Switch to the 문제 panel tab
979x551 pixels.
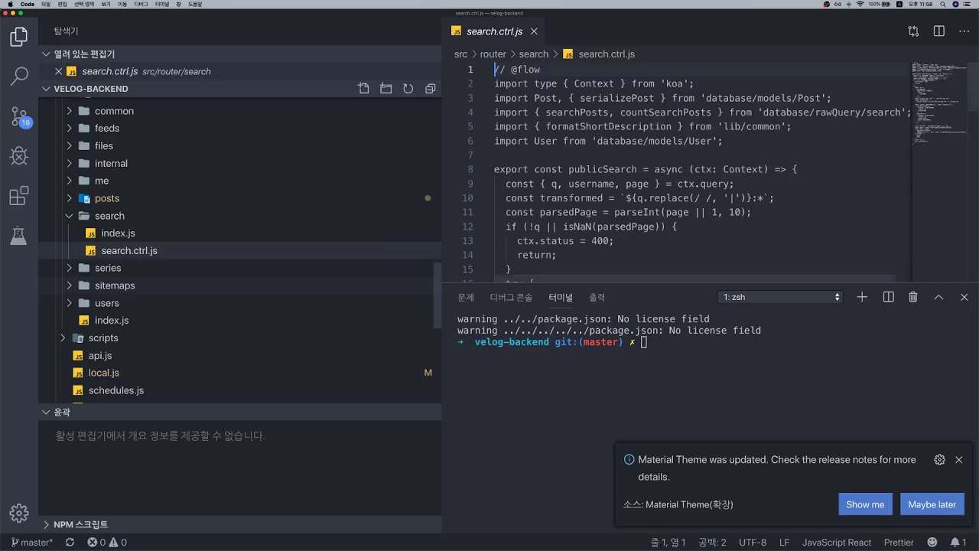[466, 298]
